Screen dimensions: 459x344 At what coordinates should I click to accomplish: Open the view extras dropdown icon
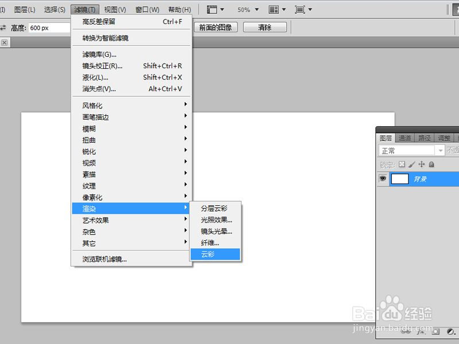point(216,10)
